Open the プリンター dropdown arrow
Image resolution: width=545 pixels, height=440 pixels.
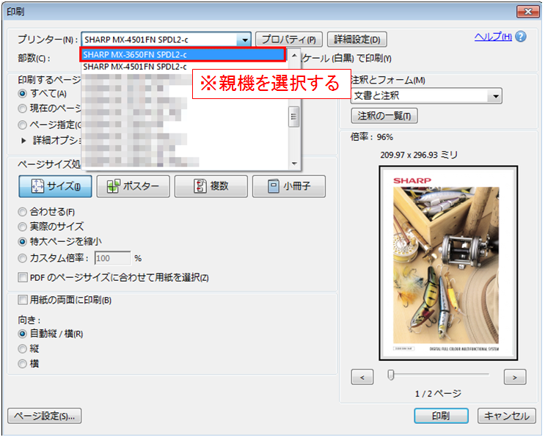coord(244,40)
